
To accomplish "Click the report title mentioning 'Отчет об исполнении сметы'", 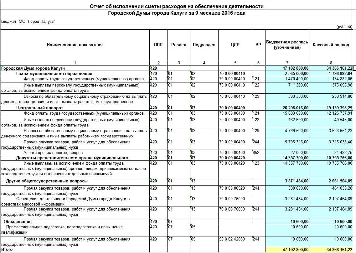I will point(177,7).
